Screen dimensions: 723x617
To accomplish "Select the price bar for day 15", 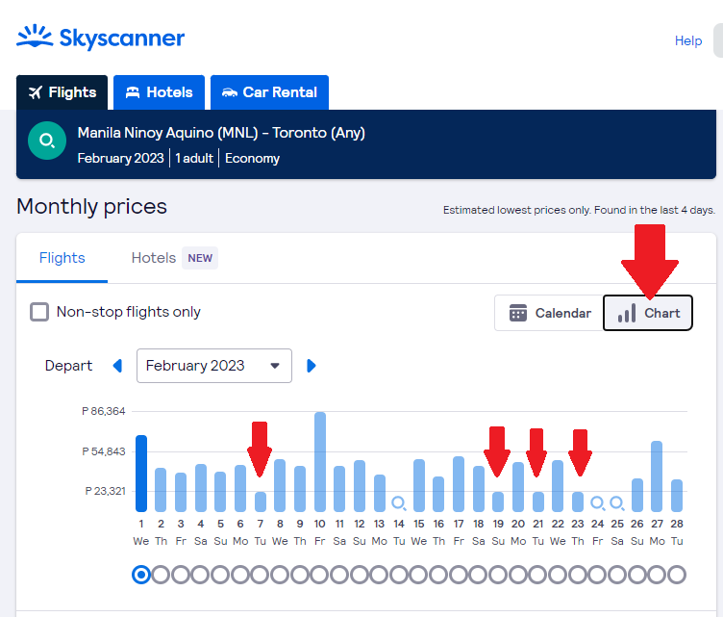I will 419,485.
